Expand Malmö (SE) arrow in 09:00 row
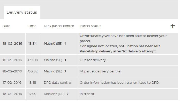Screen dimensions: 181x104 pos(65,60)
